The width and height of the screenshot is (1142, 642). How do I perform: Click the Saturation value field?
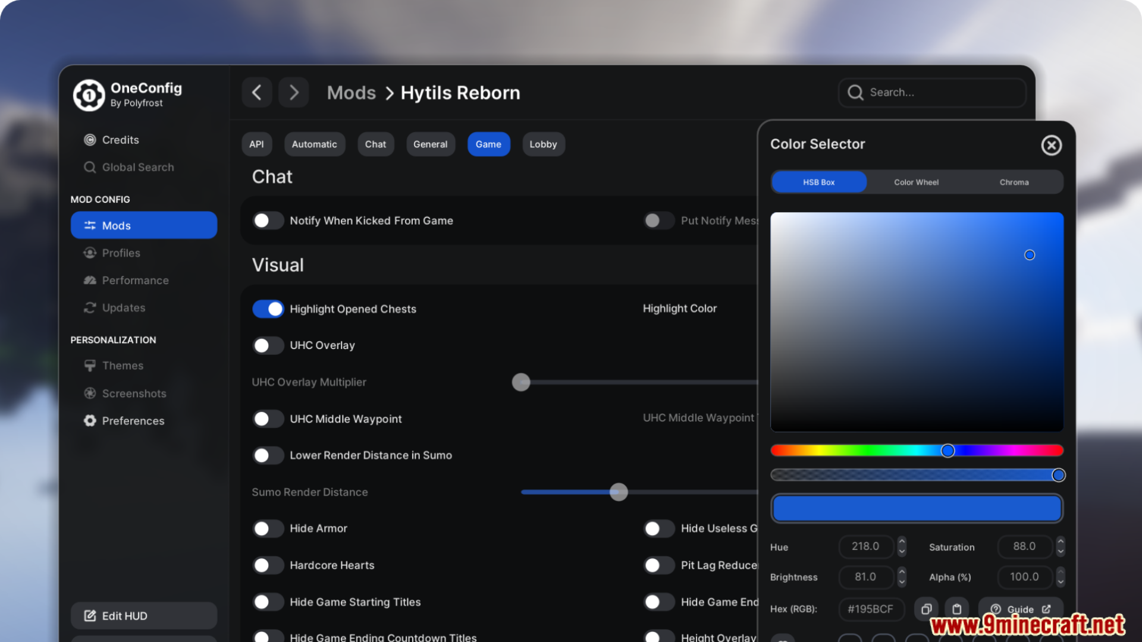1024,546
